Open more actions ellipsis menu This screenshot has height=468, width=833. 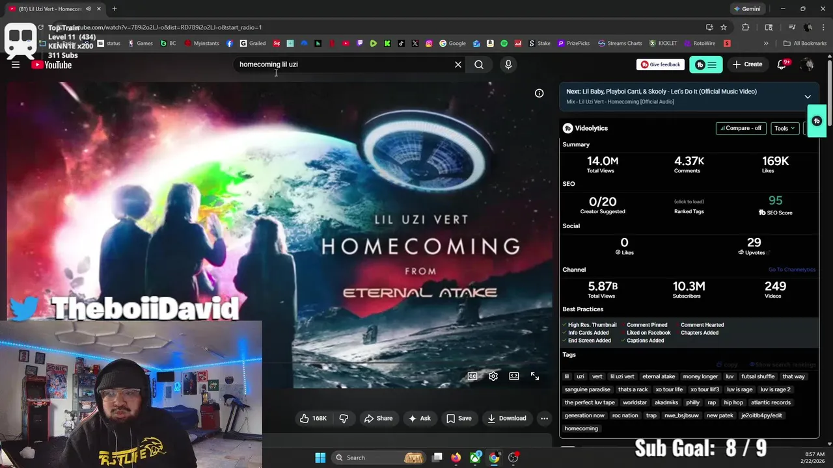[x=545, y=418]
